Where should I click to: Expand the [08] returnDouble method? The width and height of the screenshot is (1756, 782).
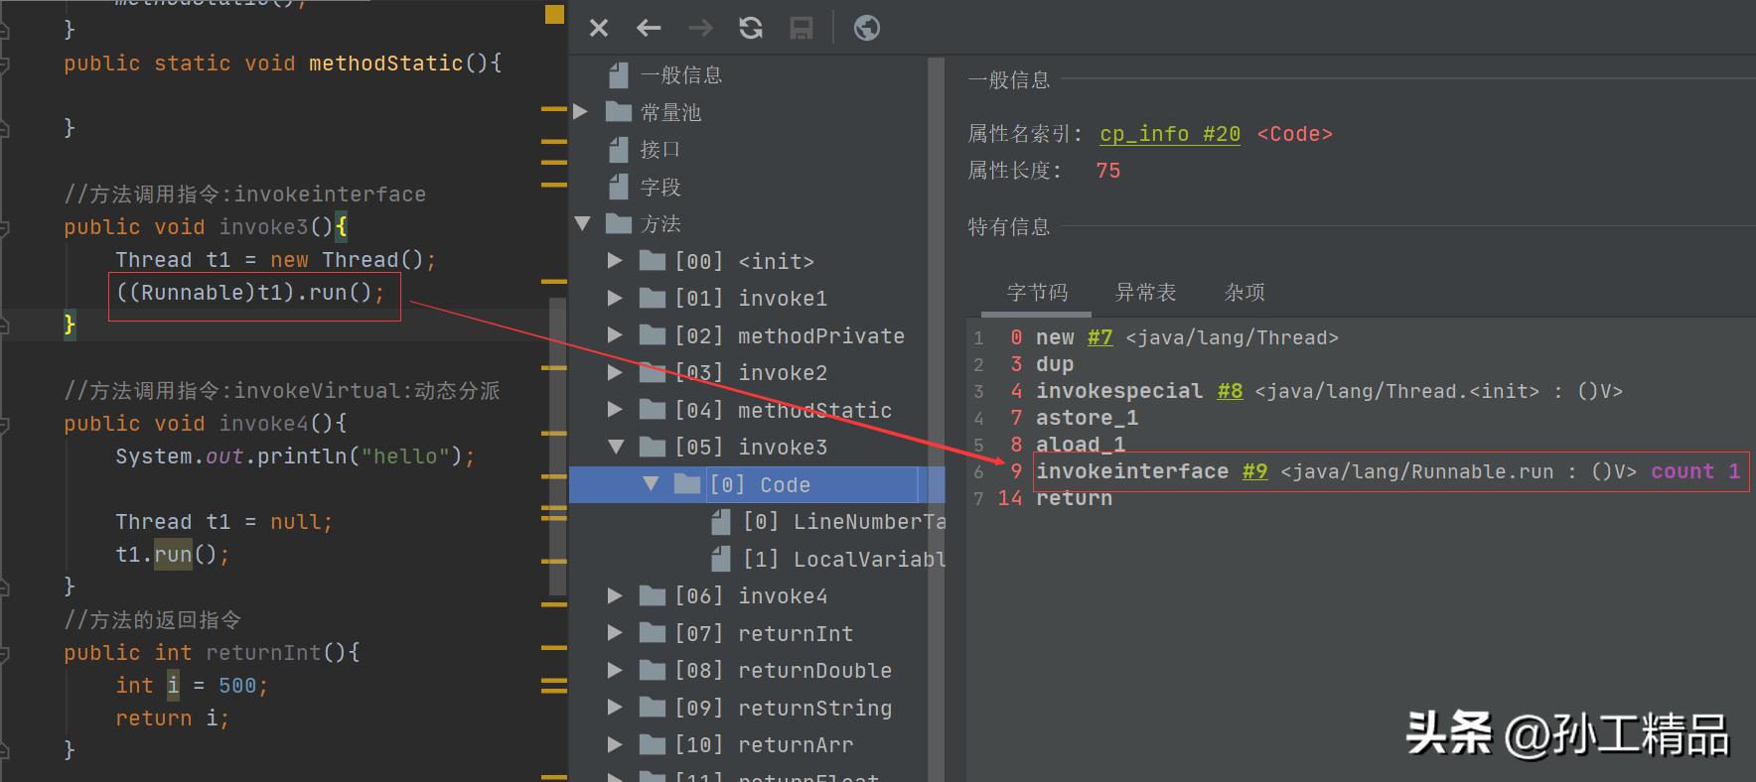[x=615, y=671]
